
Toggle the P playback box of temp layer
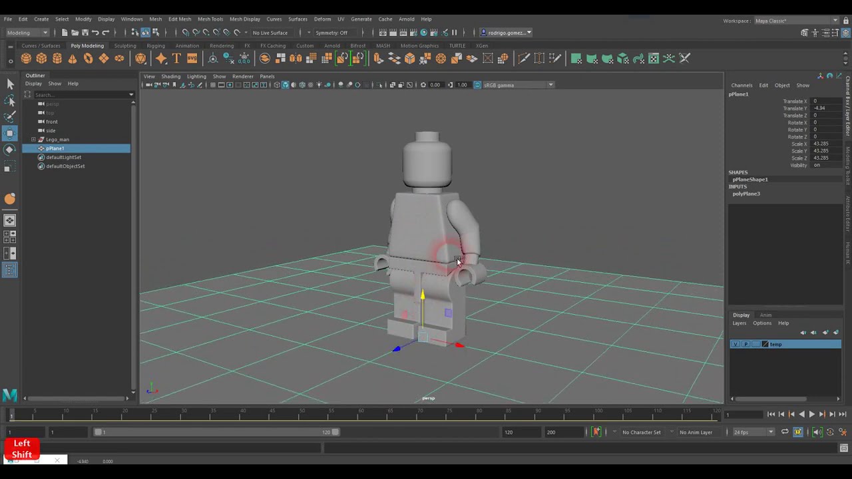[x=745, y=344]
